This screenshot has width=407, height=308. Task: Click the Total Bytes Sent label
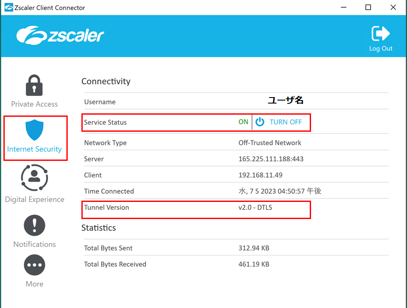click(108, 248)
